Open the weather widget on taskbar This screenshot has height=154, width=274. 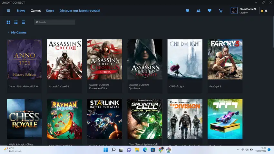(x=13, y=150)
